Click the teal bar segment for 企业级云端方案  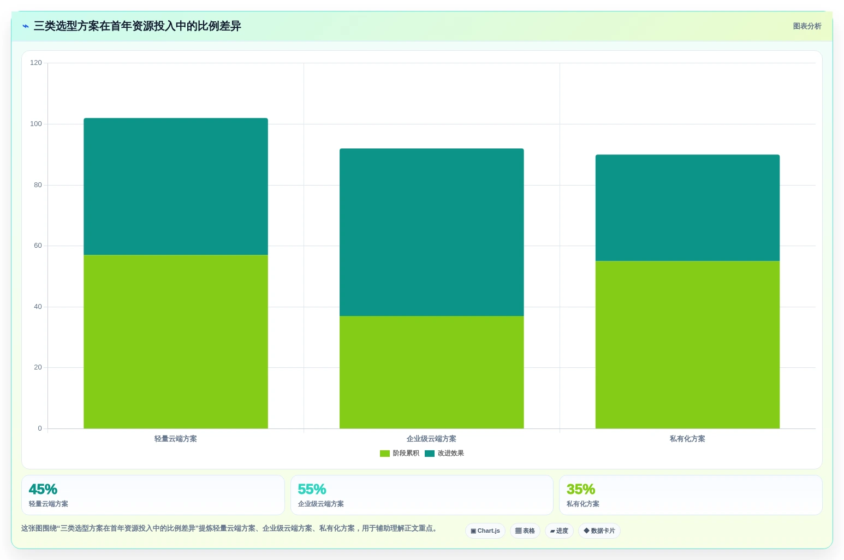pos(432,232)
